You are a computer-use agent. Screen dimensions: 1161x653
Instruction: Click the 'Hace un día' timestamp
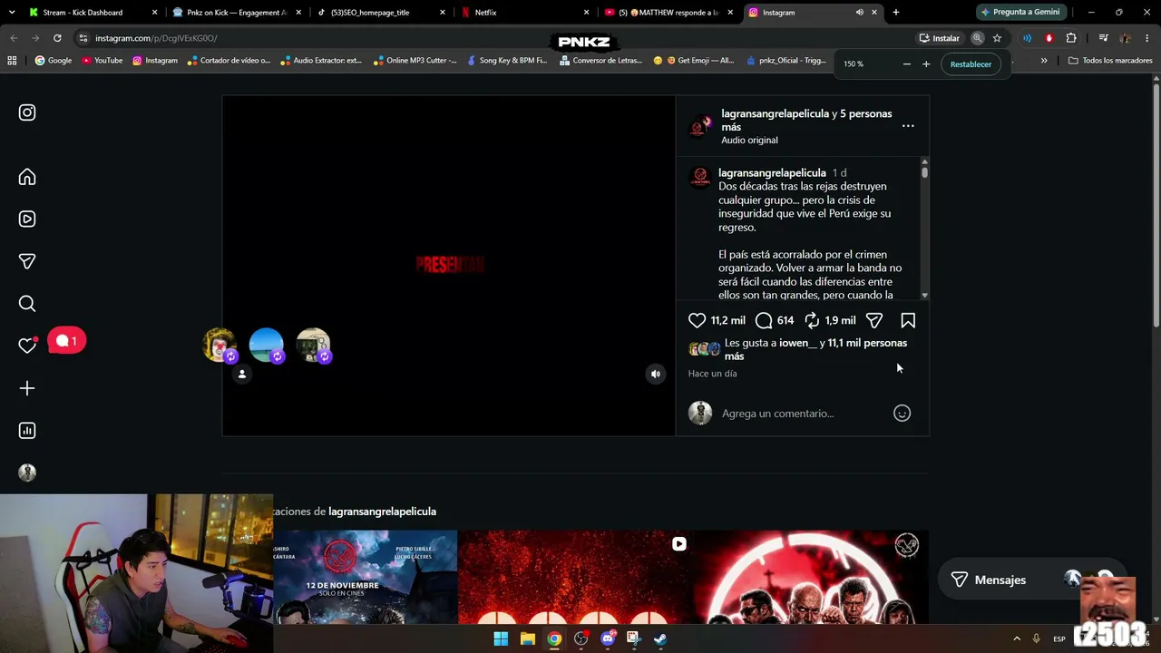pyautogui.click(x=712, y=374)
